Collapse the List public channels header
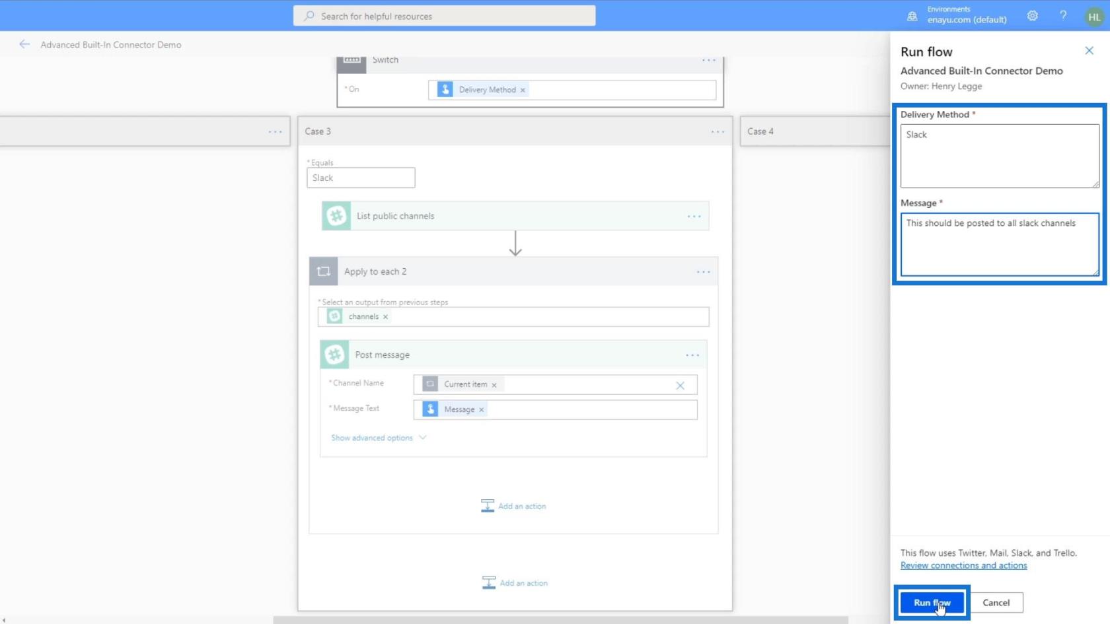This screenshot has height=624, width=1110. (515, 216)
